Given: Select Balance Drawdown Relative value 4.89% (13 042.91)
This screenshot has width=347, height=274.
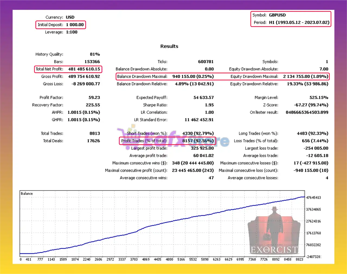Looking at the screenshot, I should pyautogui.click(x=194, y=84).
